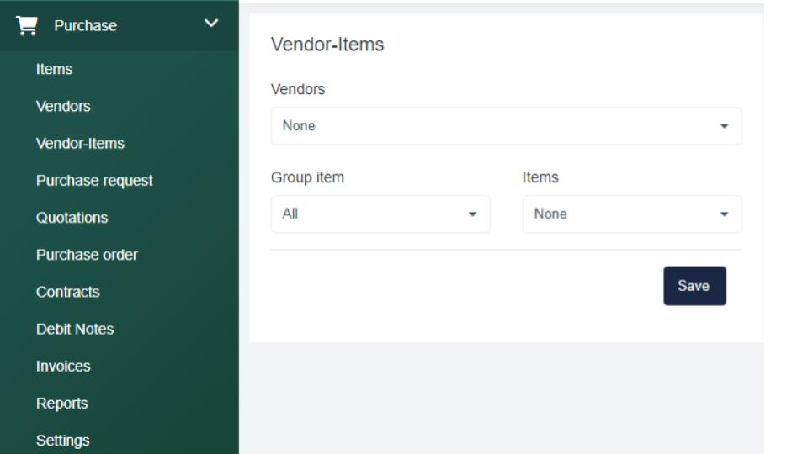The height and width of the screenshot is (454, 808).
Task: Go to Vendors in the sidebar
Action: click(x=63, y=106)
